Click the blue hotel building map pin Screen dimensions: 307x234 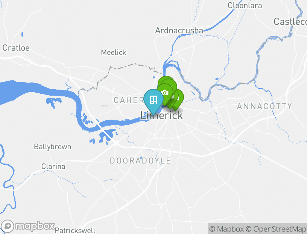point(153,100)
